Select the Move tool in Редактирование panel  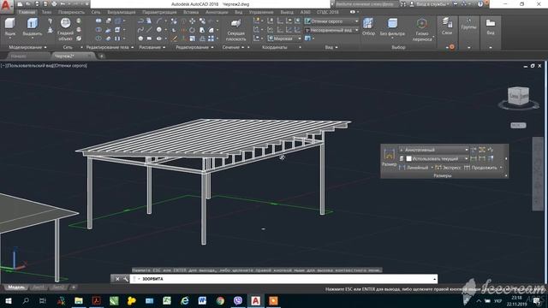tap(192, 21)
